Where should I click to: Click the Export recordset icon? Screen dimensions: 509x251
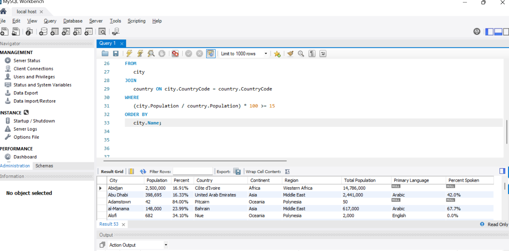click(237, 171)
